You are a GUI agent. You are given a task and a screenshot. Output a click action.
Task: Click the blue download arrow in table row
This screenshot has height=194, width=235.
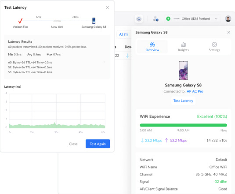[127, 56]
